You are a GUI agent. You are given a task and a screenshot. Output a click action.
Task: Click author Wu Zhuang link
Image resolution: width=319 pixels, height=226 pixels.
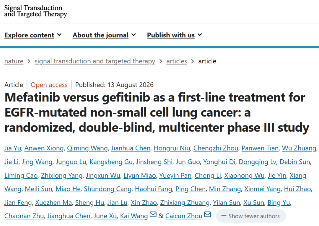point(299,148)
